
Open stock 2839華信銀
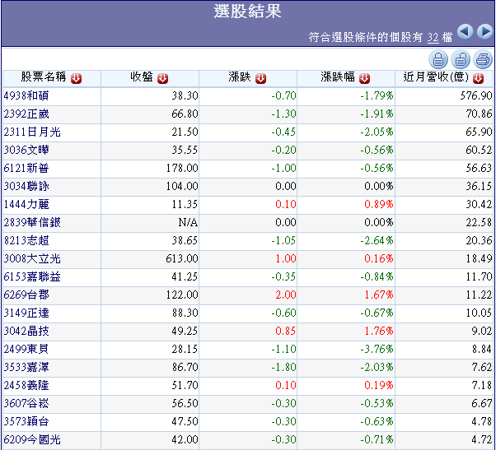tap(32, 222)
